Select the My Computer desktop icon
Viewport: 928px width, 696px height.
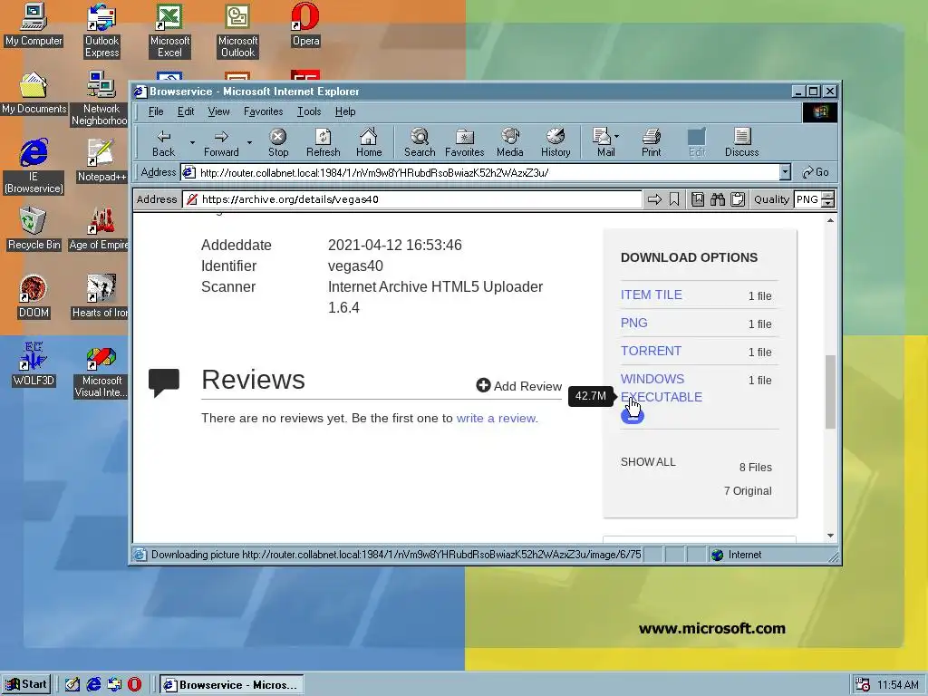[x=34, y=25]
